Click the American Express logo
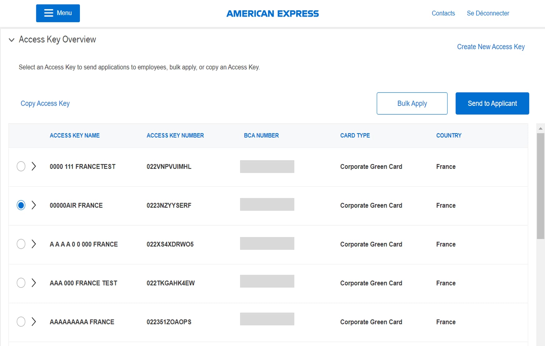This screenshot has width=545, height=346. pos(272,13)
